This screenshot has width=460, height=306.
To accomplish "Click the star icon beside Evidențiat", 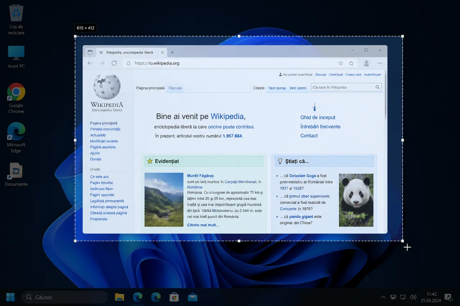I will point(150,161).
